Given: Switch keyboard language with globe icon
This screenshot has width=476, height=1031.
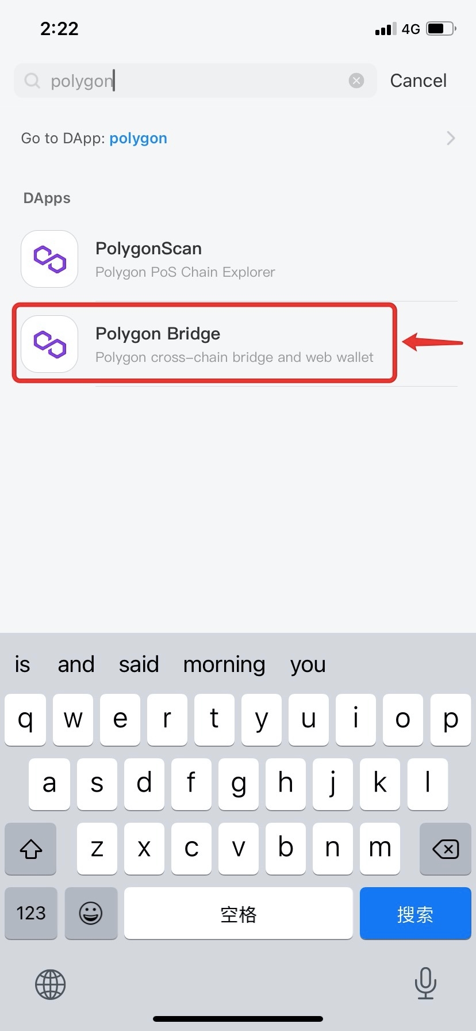Looking at the screenshot, I should [x=51, y=984].
